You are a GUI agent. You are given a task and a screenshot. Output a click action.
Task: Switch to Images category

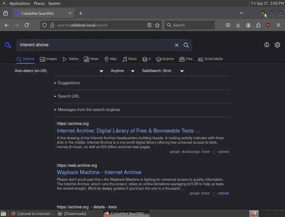point(48,59)
